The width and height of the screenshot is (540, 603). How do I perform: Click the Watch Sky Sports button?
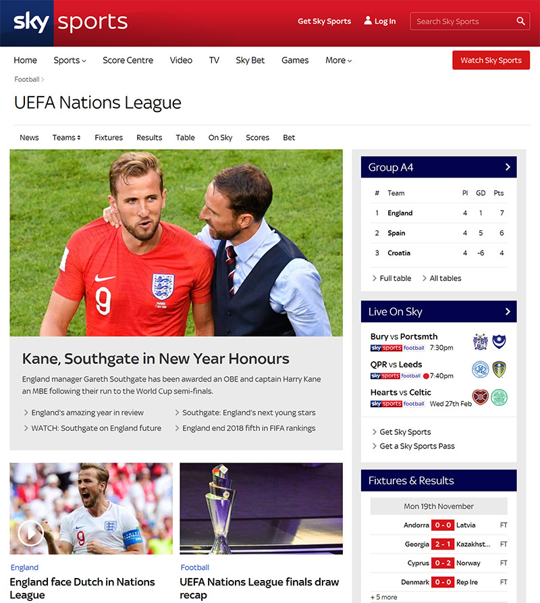coord(491,60)
